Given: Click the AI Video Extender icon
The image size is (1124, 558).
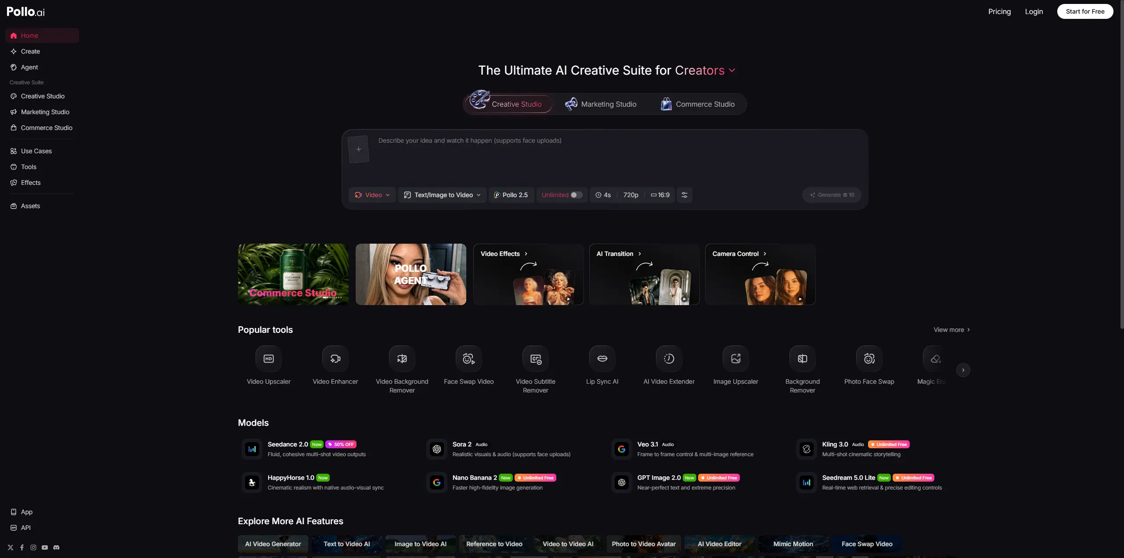Looking at the screenshot, I should (x=669, y=359).
